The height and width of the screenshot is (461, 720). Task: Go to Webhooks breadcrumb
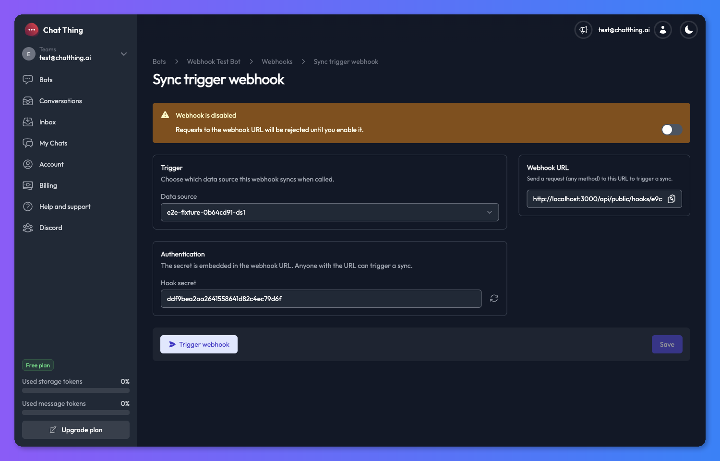pos(277,61)
